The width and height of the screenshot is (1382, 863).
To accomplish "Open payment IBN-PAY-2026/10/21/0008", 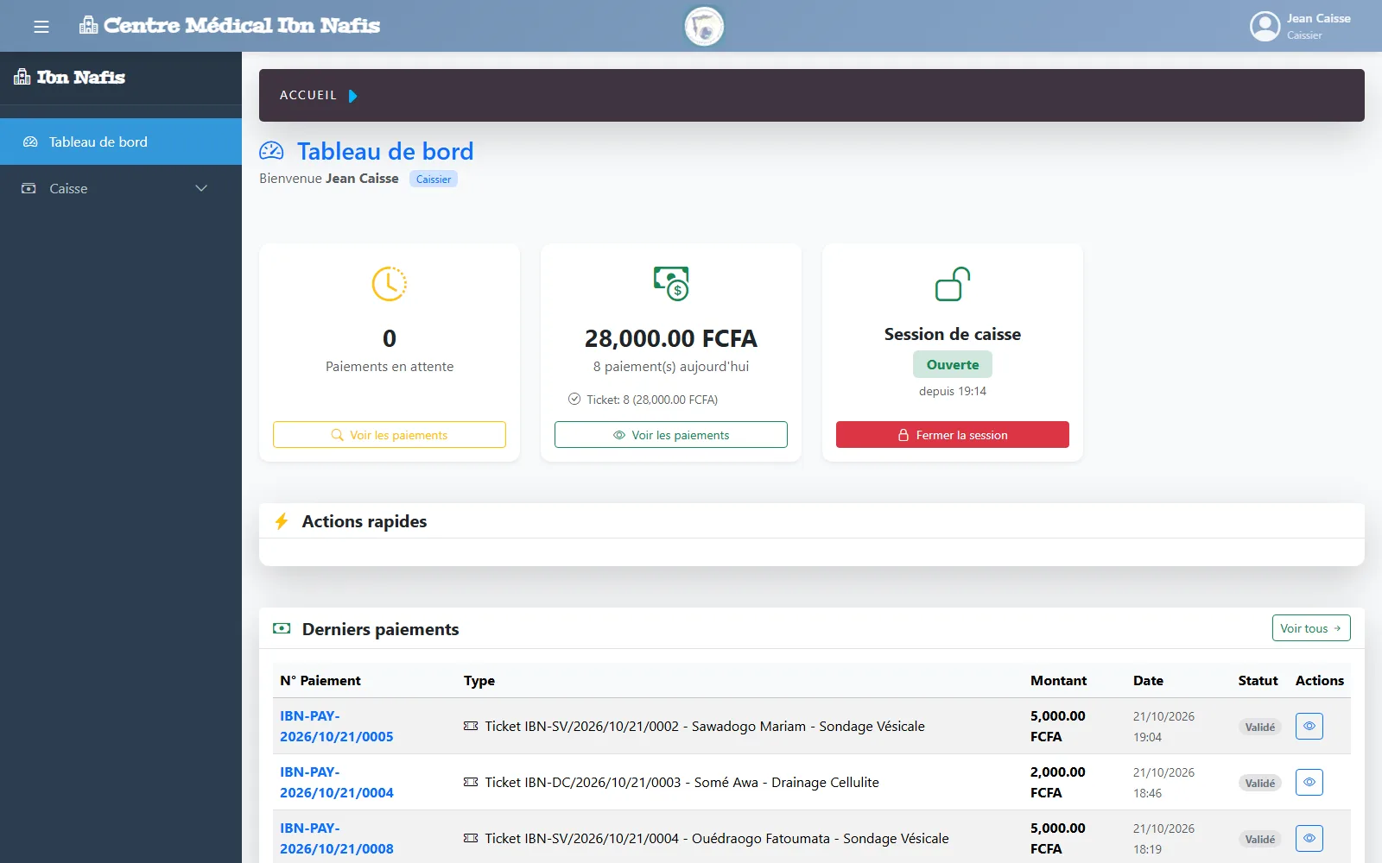I will [x=337, y=838].
